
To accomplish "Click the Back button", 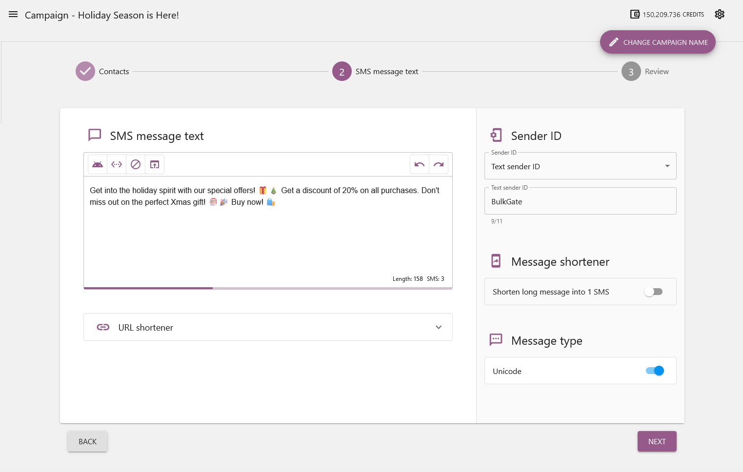I will click(88, 441).
